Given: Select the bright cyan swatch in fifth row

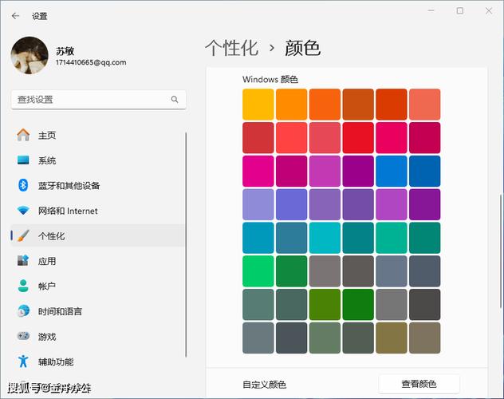Looking at the screenshot, I should 325,238.
